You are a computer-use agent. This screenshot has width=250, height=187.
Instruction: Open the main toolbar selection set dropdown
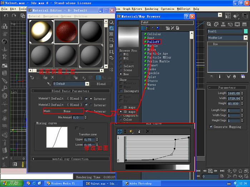click(220, 15)
